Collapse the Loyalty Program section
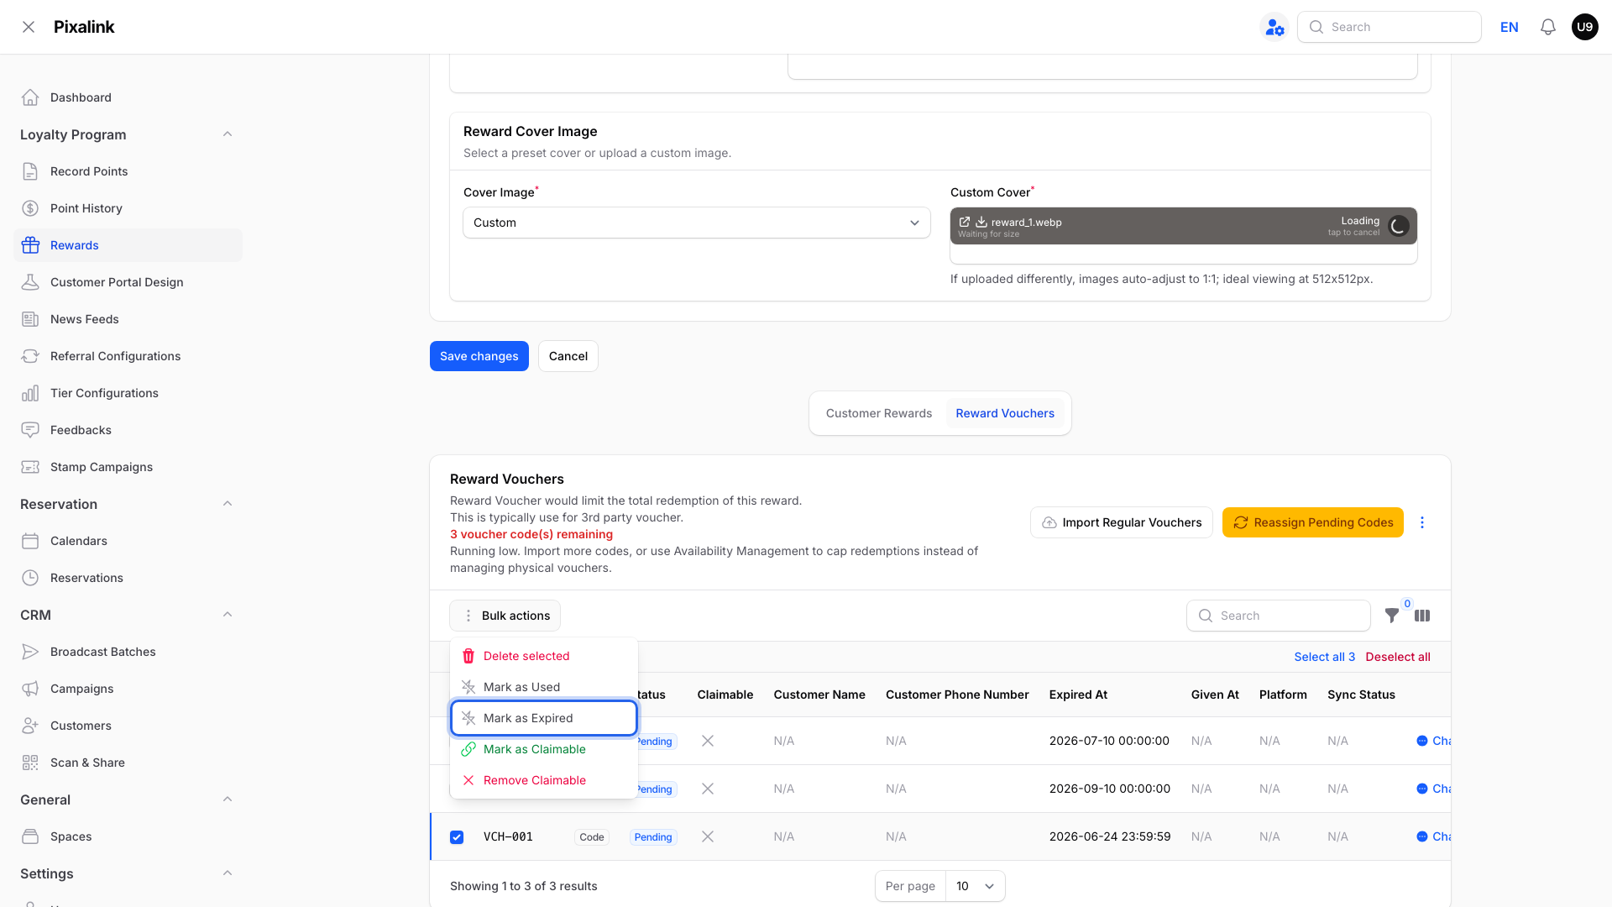This screenshot has width=1612, height=907. pyautogui.click(x=228, y=134)
